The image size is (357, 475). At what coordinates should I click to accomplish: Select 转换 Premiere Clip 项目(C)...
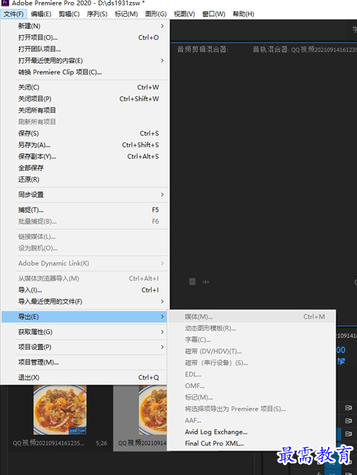point(85,72)
